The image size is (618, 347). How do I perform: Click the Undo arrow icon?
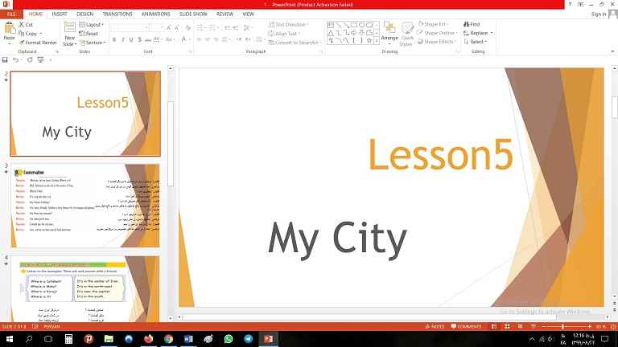[x=15, y=59]
